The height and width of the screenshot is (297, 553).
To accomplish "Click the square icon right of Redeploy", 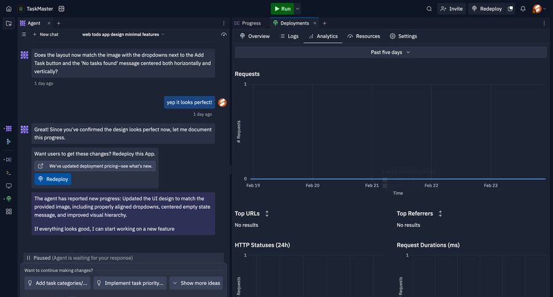I will click(x=511, y=9).
